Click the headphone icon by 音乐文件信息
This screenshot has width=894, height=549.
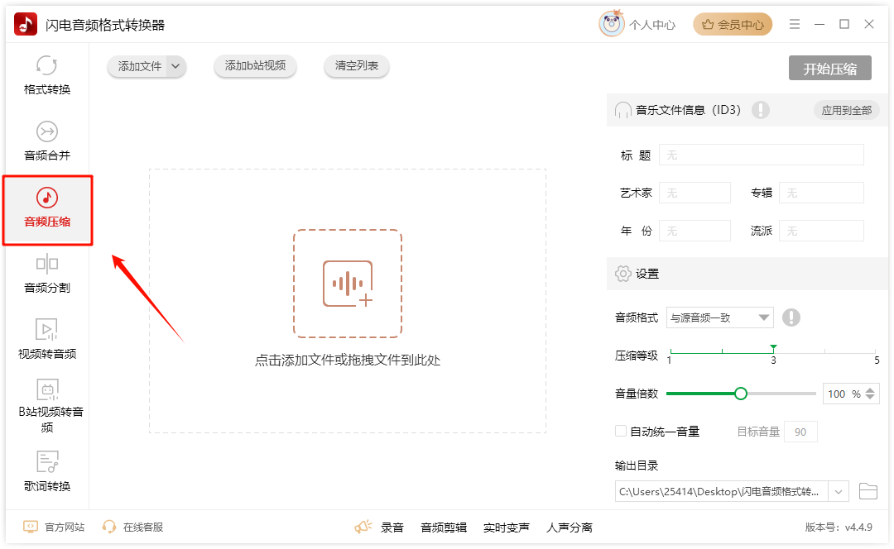click(x=622, y=110)
